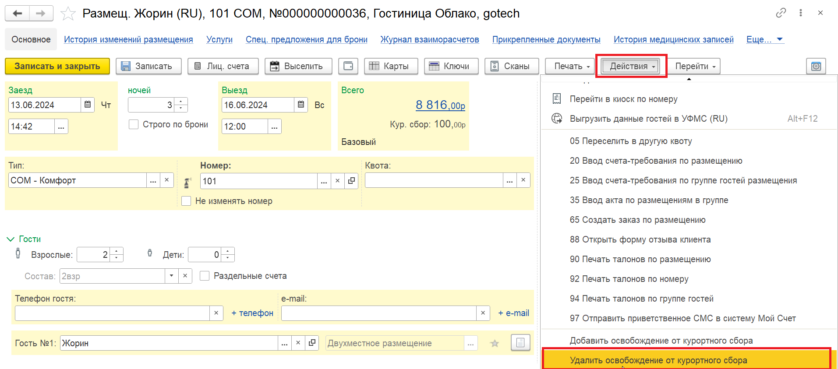This screenshot has width=838, height=369.
Task: Open form settings icon at toolbar right
Action: click(x=816, y=66)
